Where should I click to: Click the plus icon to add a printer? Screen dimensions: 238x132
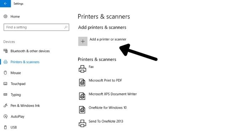pos(83,41)
